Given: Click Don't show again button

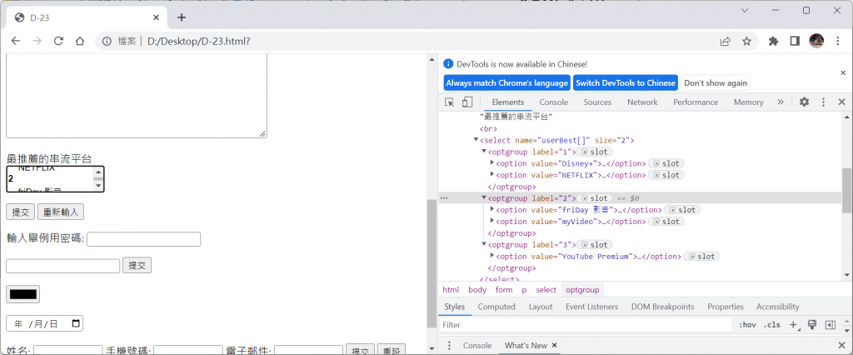Looking at the screenshot, I should click(716, 82).
